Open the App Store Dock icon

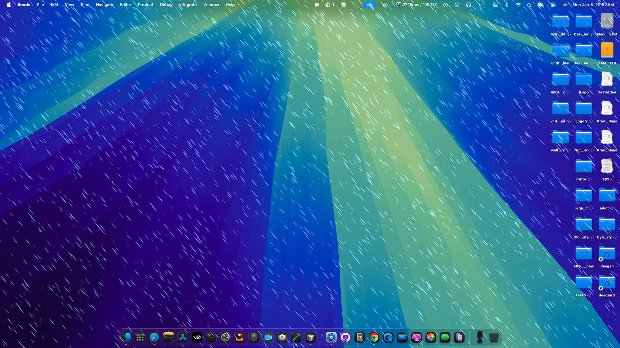pos(183,337)
